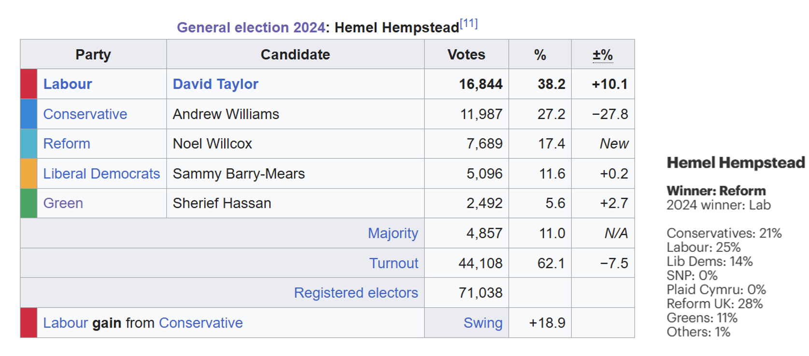Click the orange Liberal Democrats colour swatch

(x=29, y=174)
